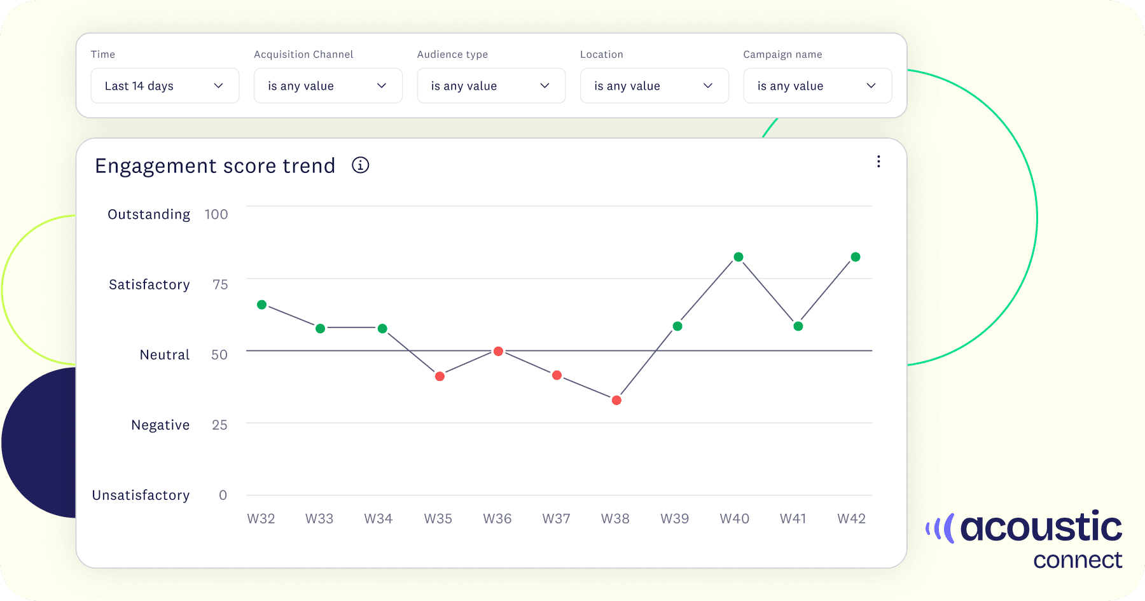Open the Campaign name filter dropdown
Screen dimensions: 1145x601
coord(817,86)
